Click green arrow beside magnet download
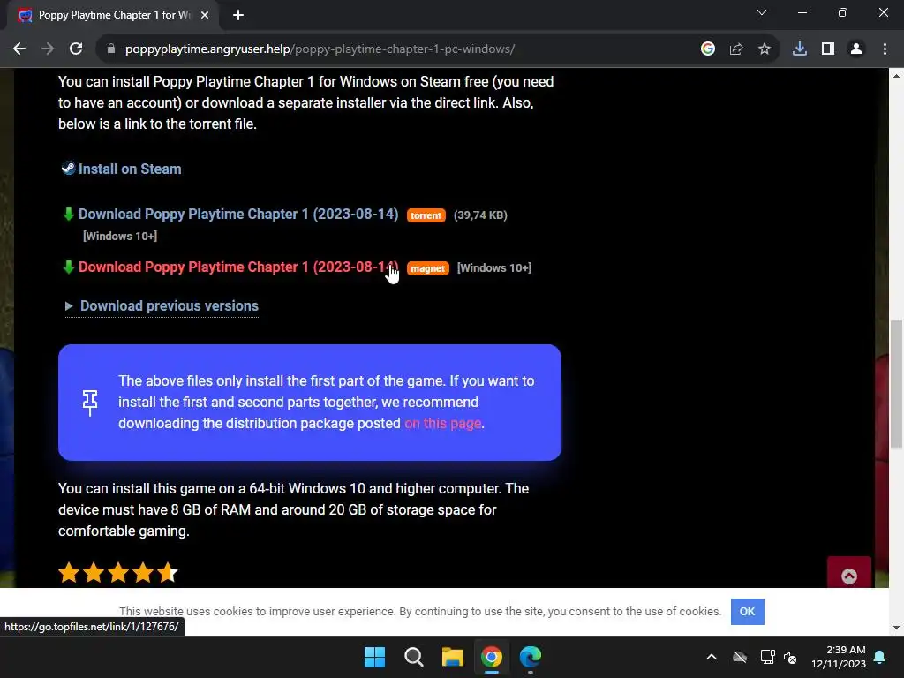 (69, 267)
